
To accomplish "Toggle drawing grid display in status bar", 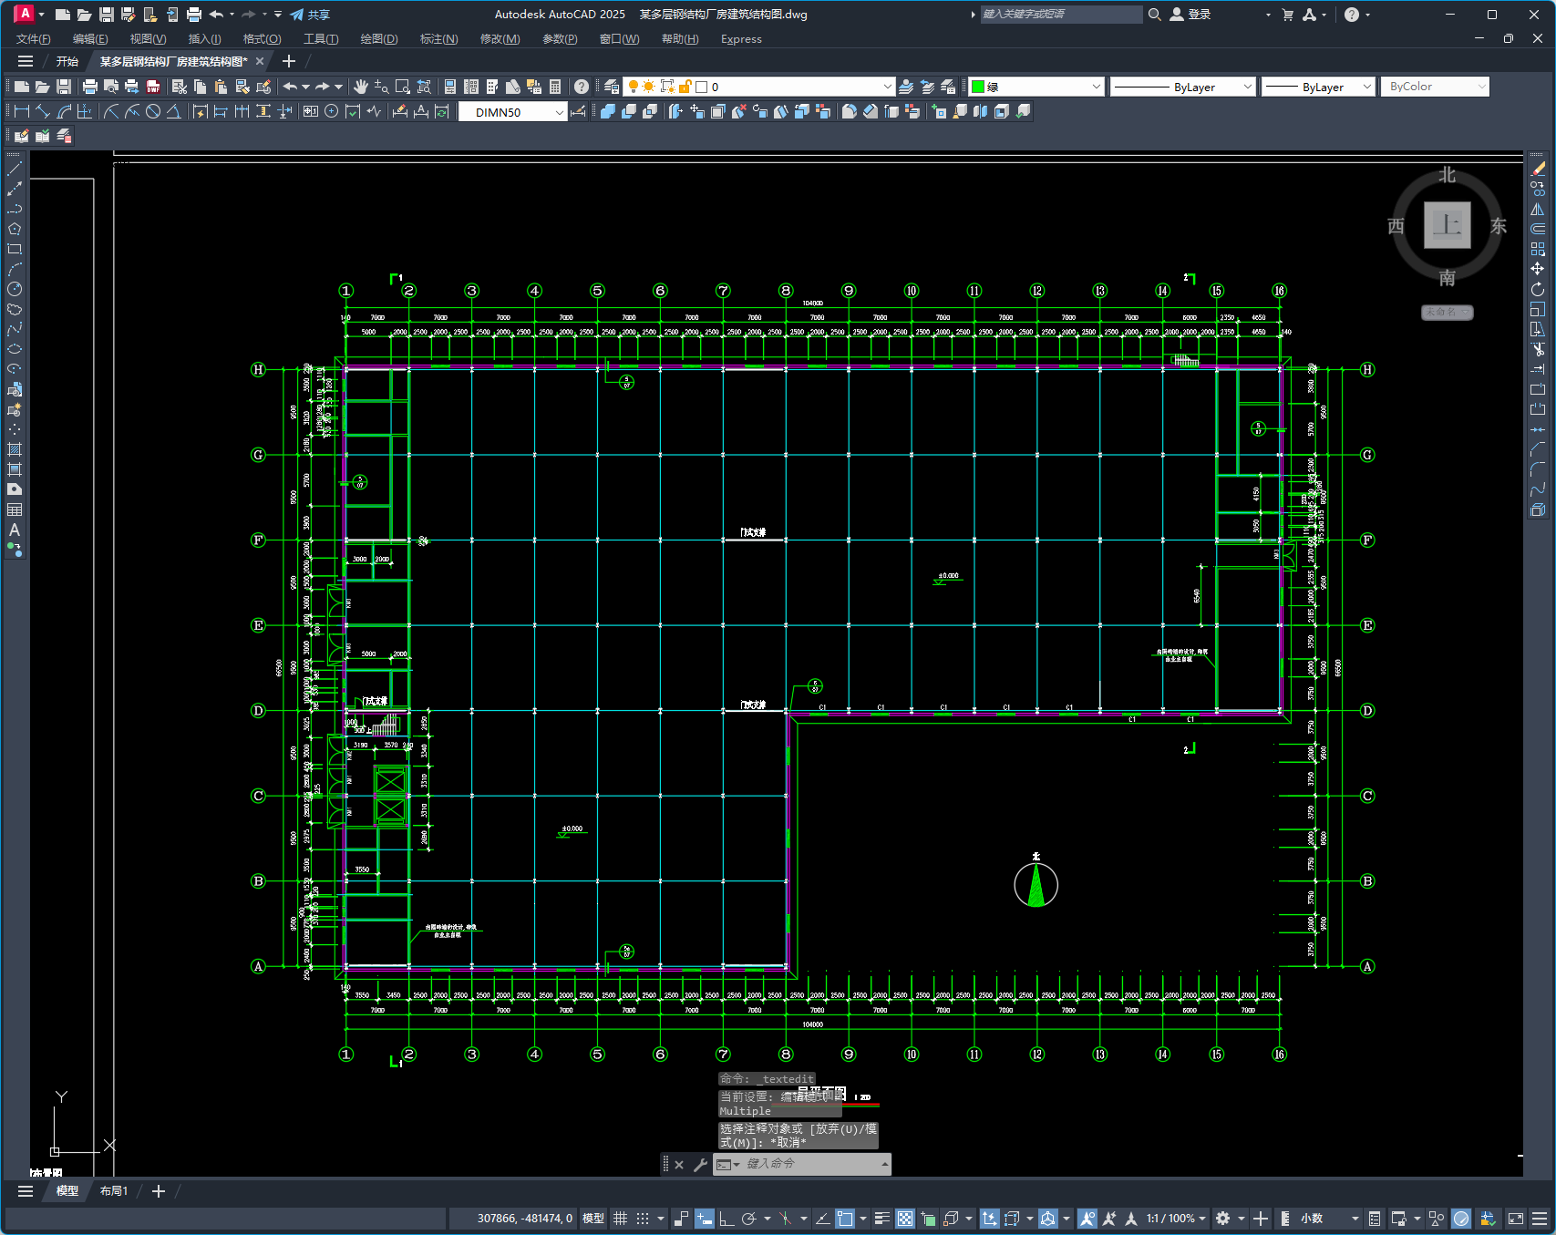I will (x=621, y=1219).
